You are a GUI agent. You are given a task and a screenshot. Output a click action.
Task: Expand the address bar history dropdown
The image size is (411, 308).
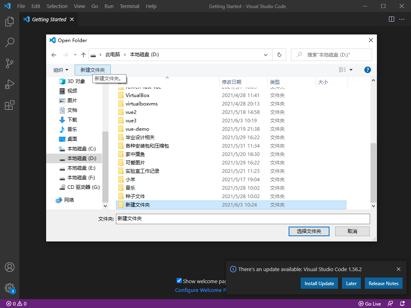click(x=266, y=55)
